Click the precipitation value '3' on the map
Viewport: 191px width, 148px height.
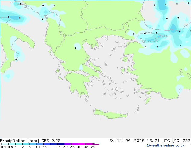(179, 32)
